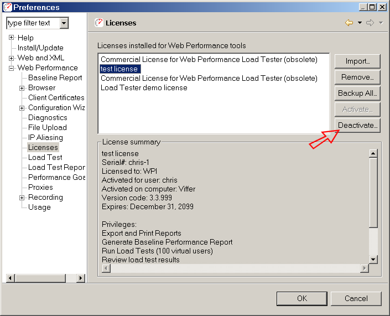Screen dimensions: 390x316
Task: Expand the Configuration Wizard node
Action: (22, 108)
